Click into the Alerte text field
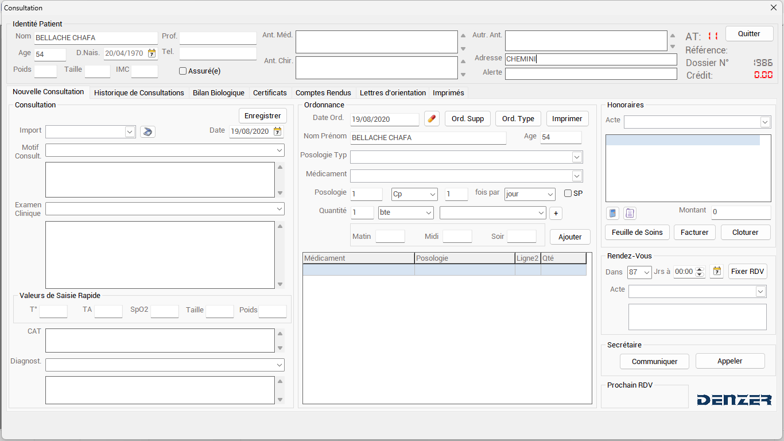Viewport: 784px width, 441px height. click(x=591, y=73)
